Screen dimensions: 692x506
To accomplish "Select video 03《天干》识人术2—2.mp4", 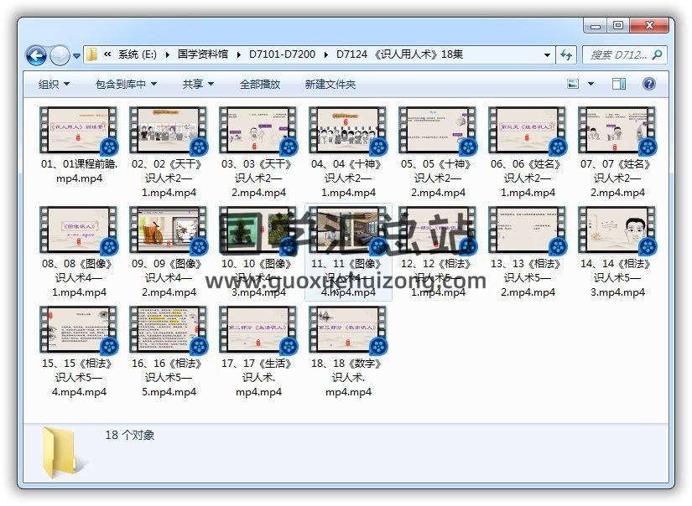I will click(258, 152).
